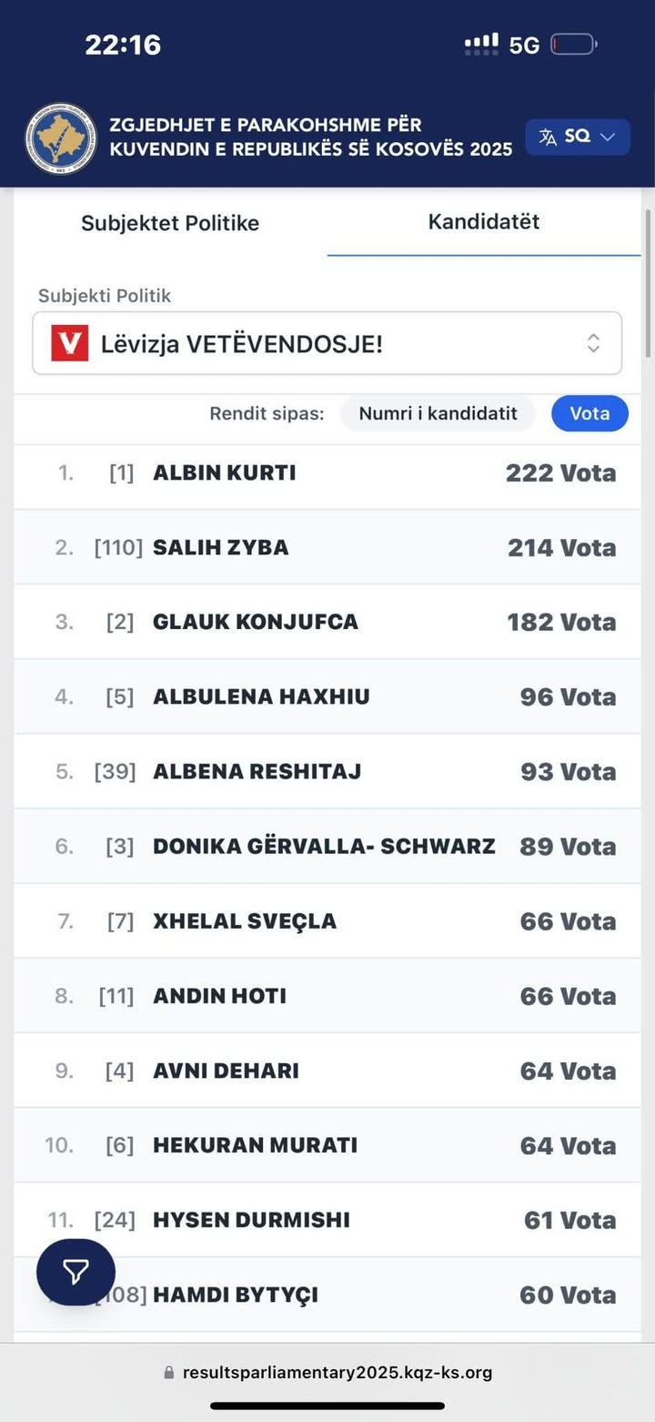Tap the floating filter funnel button
The image size is (655, 1422).
(76, 1272)
